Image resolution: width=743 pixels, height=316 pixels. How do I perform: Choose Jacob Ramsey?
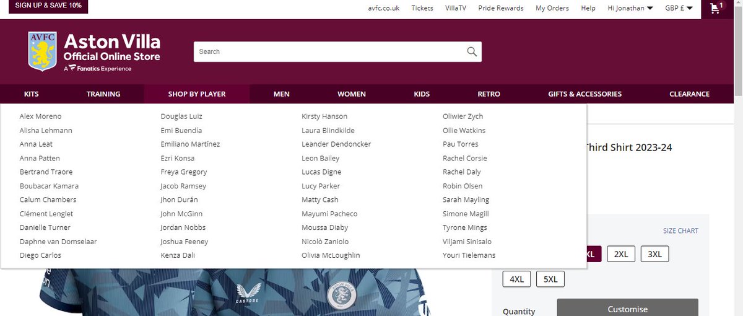point(183,186)
